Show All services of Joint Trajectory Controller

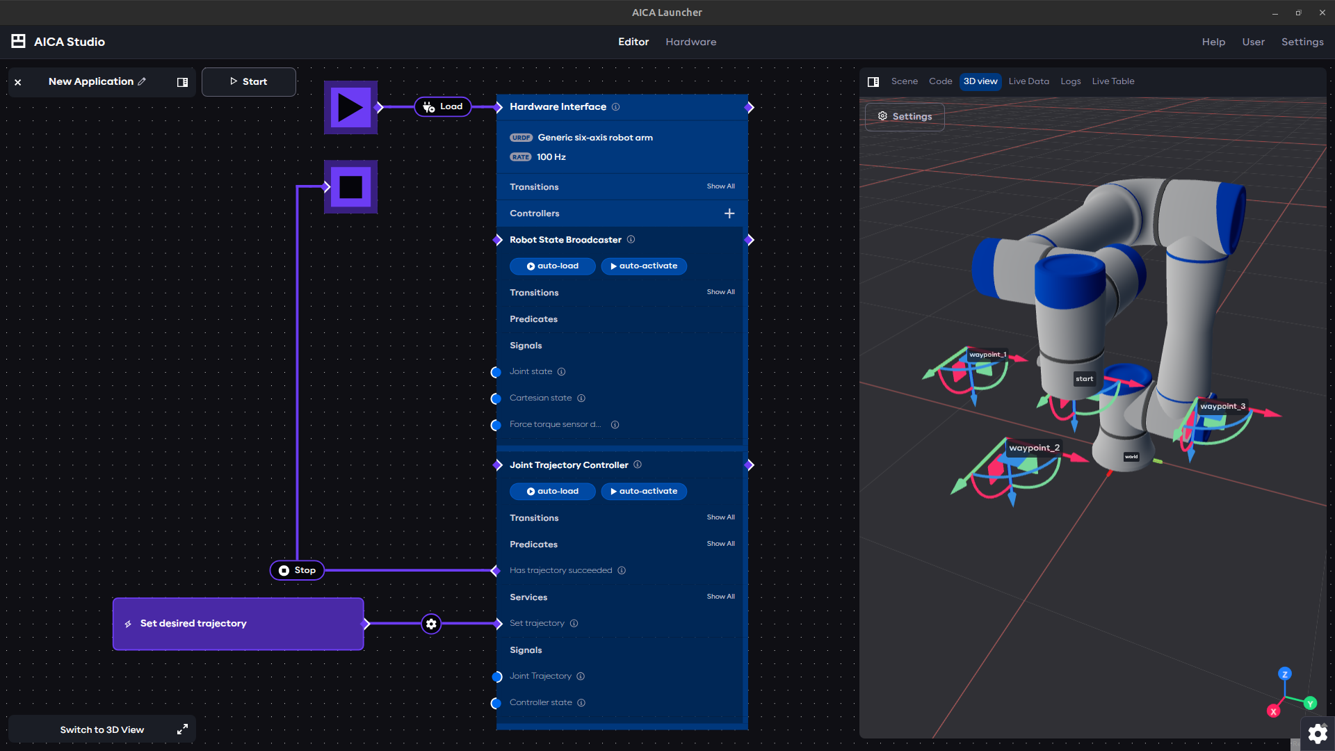720,596
